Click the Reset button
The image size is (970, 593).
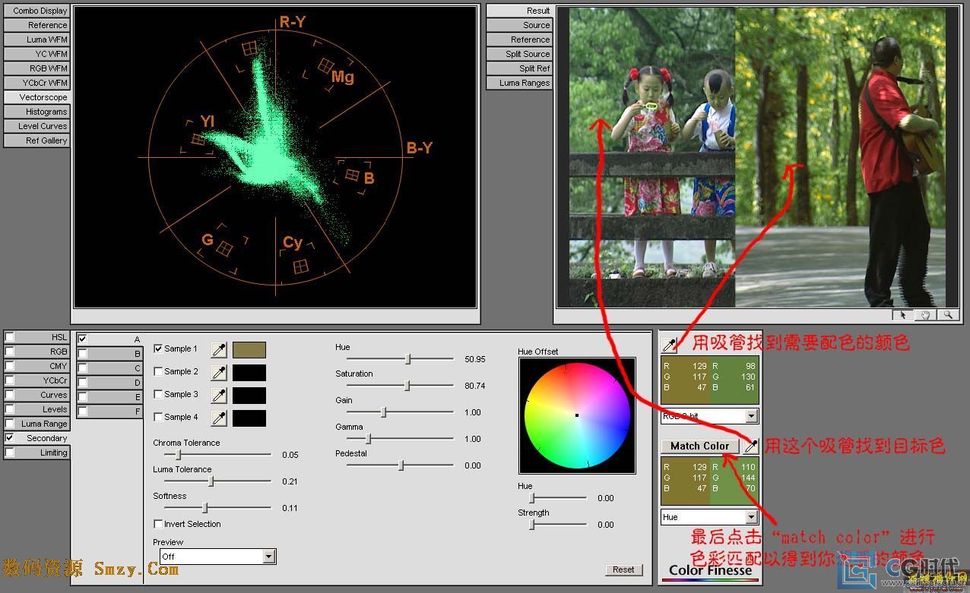point(623,569)
